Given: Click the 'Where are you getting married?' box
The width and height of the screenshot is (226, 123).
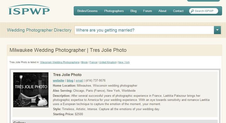Looking at the screenshot, I should pyautogui.click(x=144, y=30).
